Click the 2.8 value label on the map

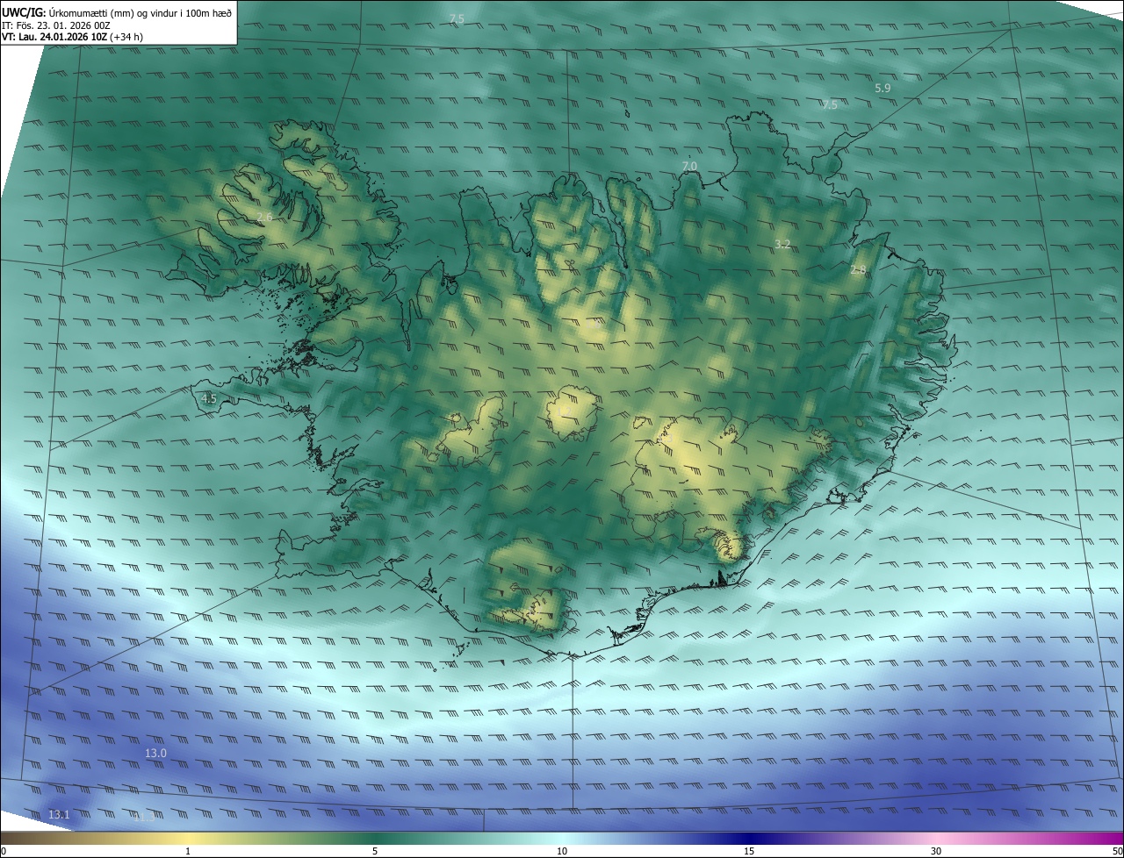coord(858,270)
